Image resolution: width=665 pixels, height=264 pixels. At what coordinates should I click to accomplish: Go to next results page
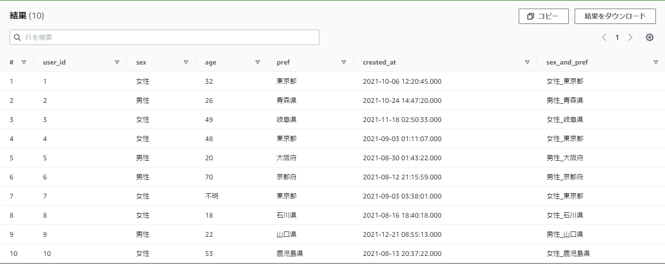click(630, 37)
